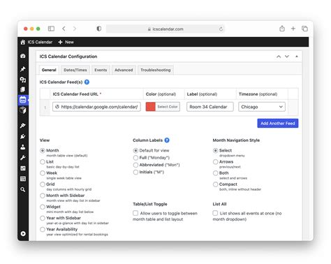331x264 pixels.
Task: Select the Widget view radio button
Action: pyautogui.click(x=43, y=207)
